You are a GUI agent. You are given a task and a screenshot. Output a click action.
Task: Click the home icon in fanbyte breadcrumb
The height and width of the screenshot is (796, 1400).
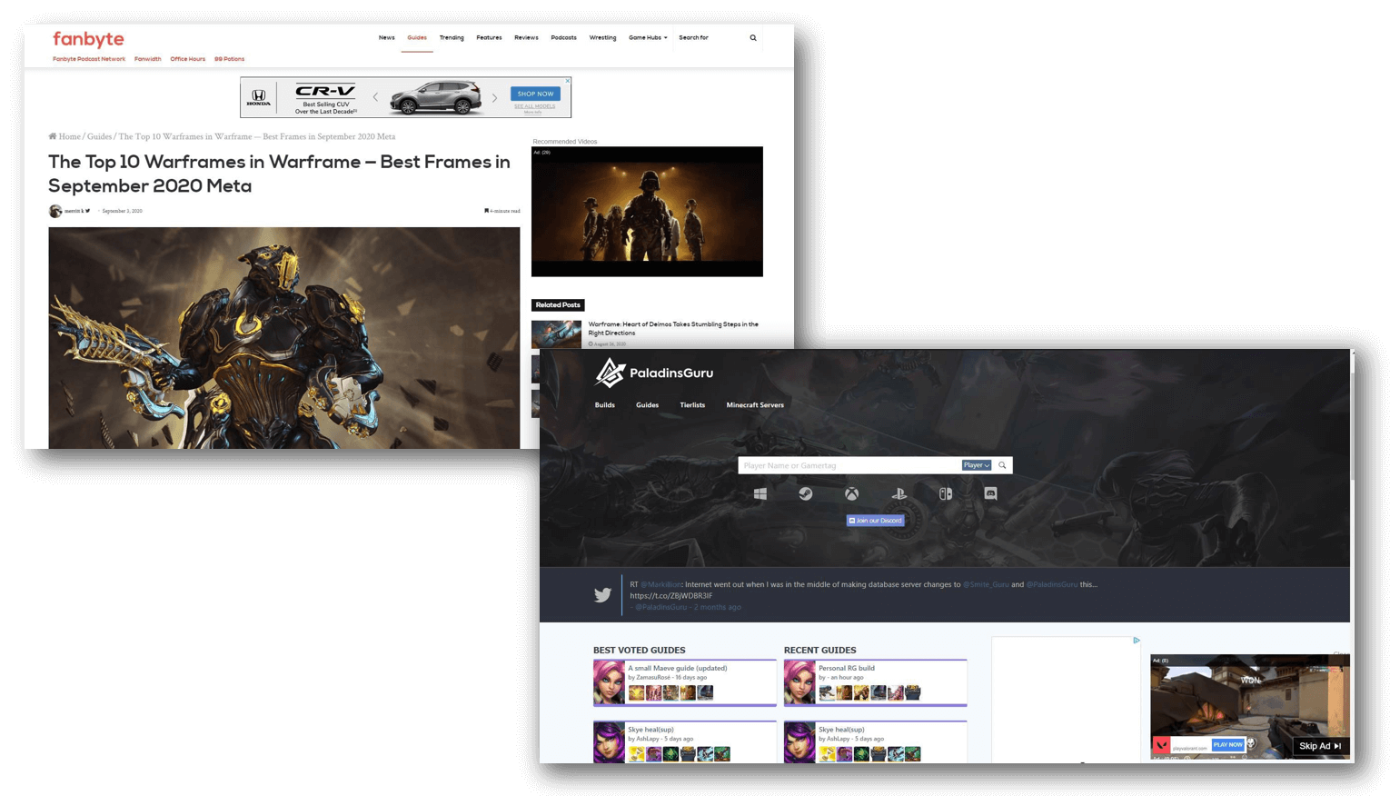tap(53, 136)
